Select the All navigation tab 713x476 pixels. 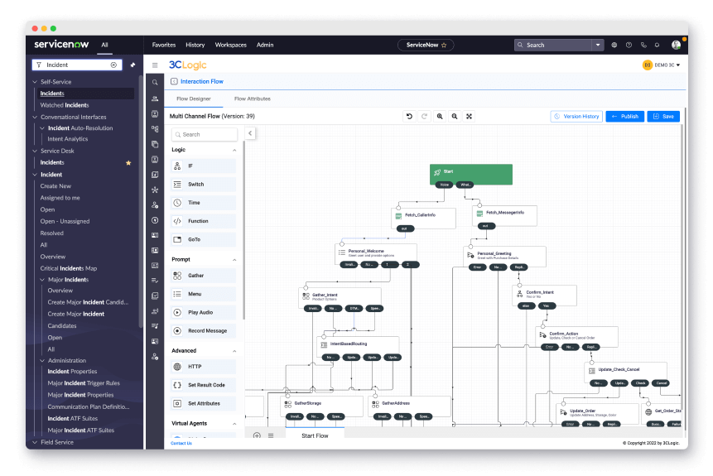pos(104,45)
